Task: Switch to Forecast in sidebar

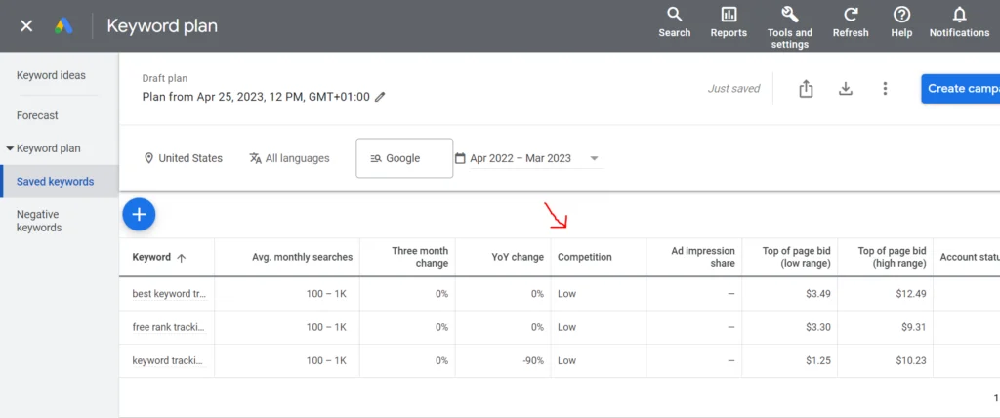Action: pos(37,115)
